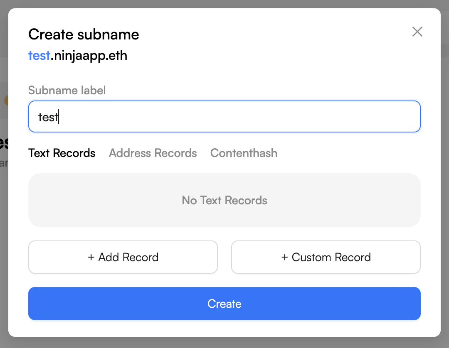The image size is (449, 348).
Task: Click the No Text Records placeholder
Action: 224,200
